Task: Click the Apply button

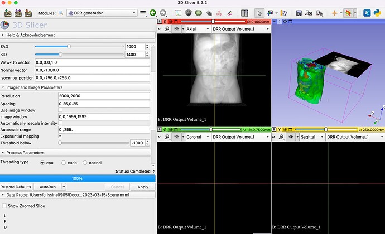Action: coord(142,187)
